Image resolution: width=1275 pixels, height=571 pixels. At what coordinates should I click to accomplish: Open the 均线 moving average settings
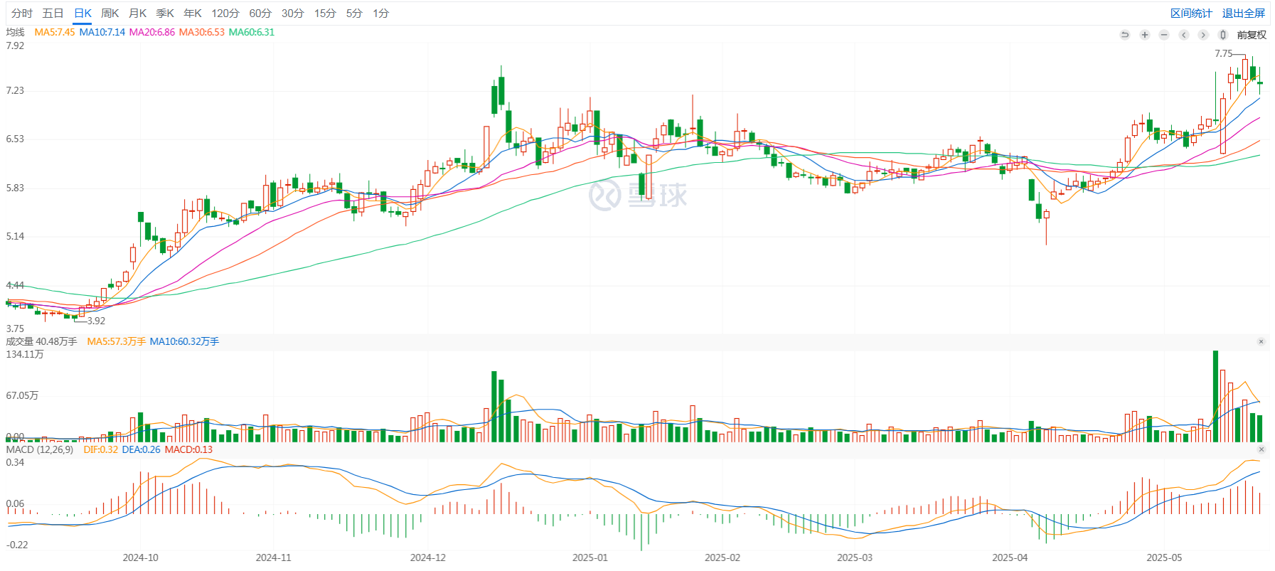coord(15,32)
